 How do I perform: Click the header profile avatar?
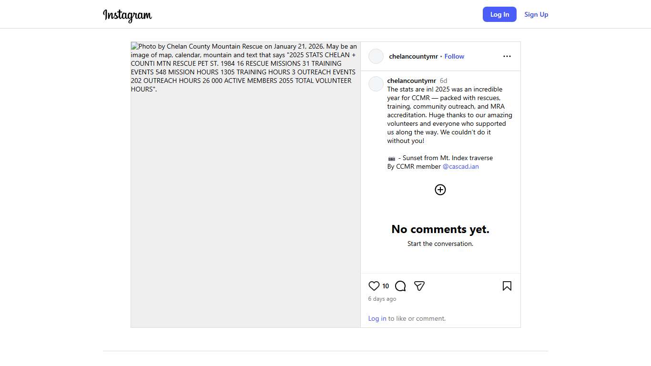click(x=376, y=56)
